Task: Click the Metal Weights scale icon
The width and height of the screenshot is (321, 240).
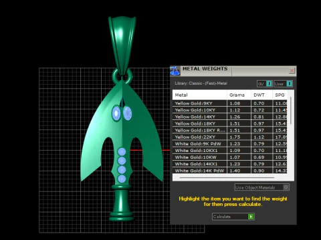Action: [x=175, y=71]
